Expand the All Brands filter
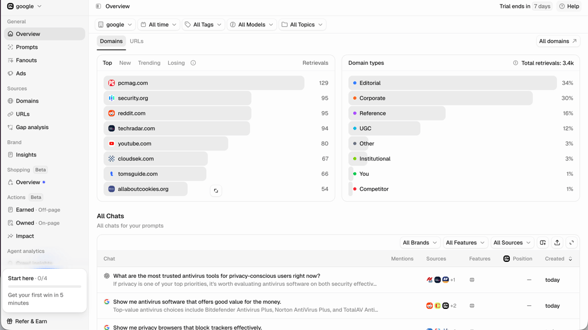The width and height of the screenshot is (588, 330). [x=420, y=243]
